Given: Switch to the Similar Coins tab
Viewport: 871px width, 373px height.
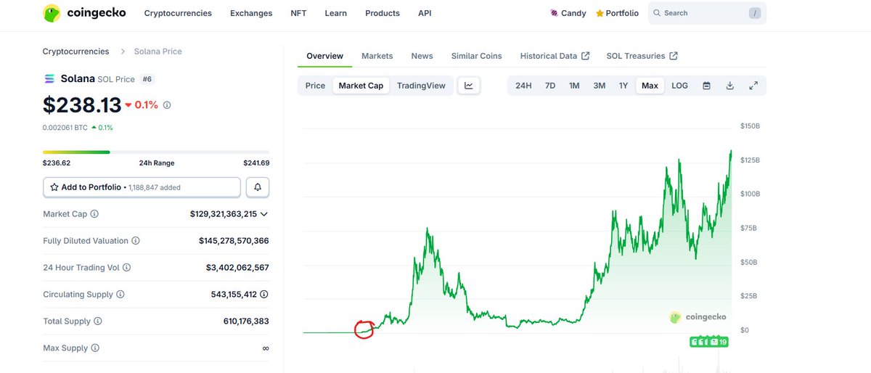Looking at the screenshot, I should [476, 56].
